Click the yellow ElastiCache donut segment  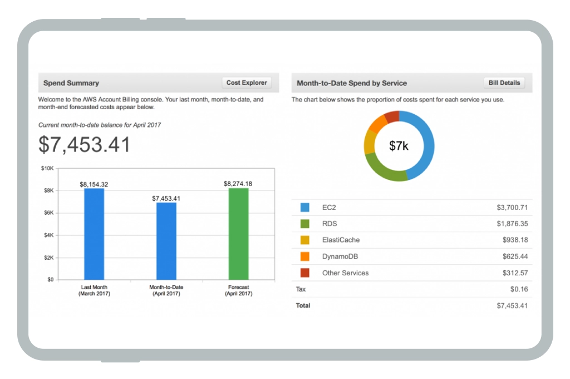pyautogui.click(x=370, y=142)
